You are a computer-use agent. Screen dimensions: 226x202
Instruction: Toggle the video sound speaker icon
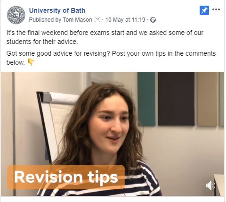point(210,185)
